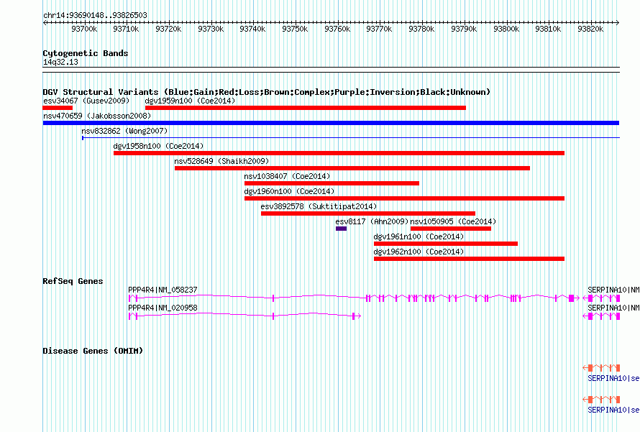Select the esv8117 (Ahn2009) label
640x432 pixels.
coord(372,221)
